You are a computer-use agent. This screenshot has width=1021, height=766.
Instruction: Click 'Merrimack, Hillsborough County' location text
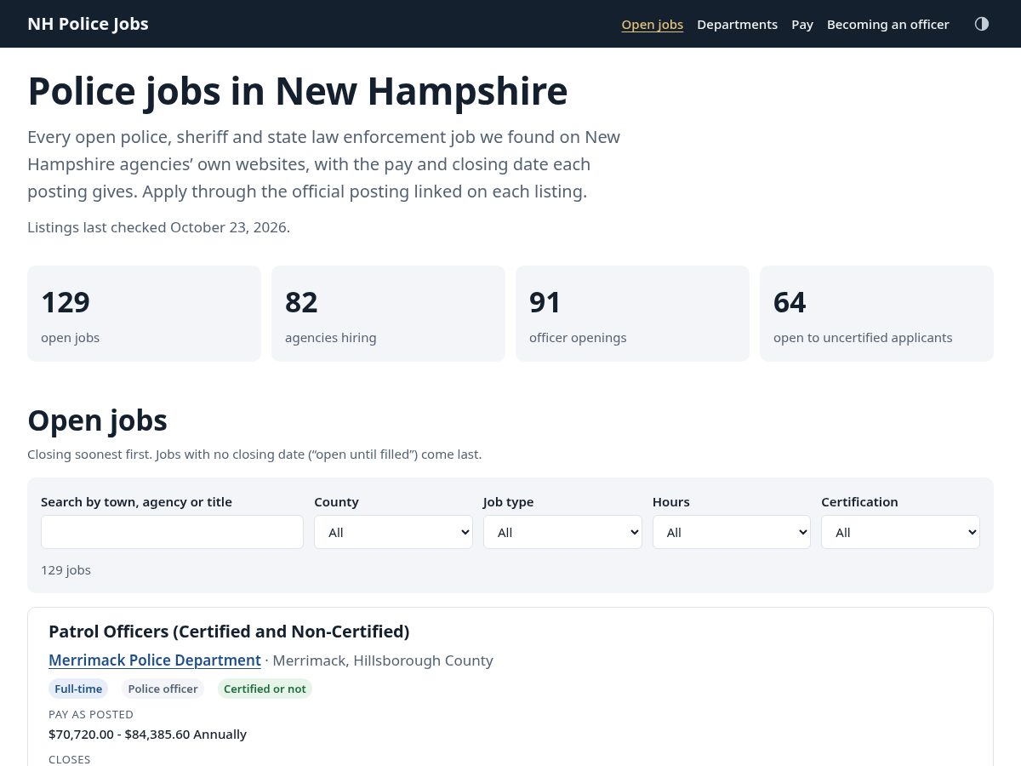pyautogui.click(x=383, y=660)
